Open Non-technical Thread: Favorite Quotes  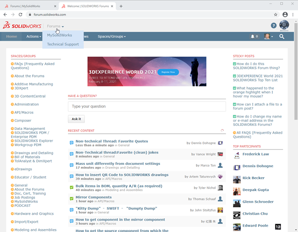tap(112, 141)
